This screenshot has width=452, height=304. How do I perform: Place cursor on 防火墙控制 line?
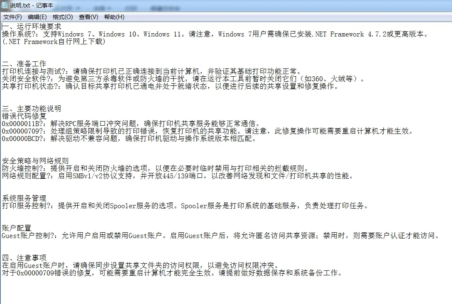click(x=20, y=168)
